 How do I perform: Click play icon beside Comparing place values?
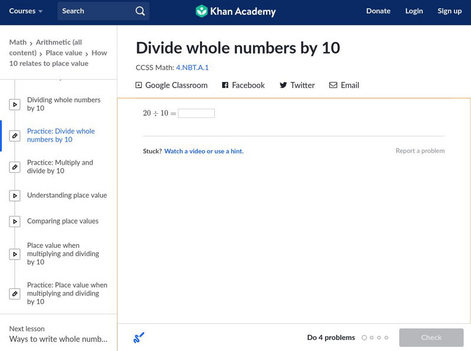click(15, 222)
